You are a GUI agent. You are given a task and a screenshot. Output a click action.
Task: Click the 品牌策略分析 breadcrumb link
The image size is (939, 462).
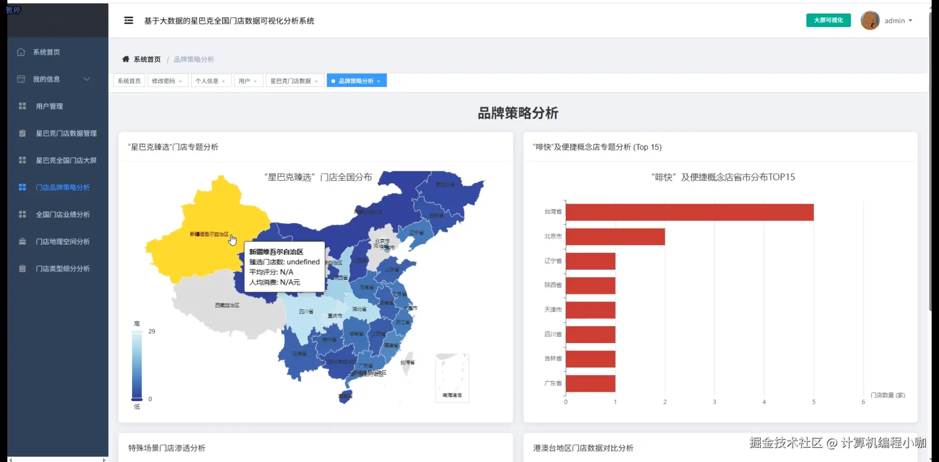193,59
